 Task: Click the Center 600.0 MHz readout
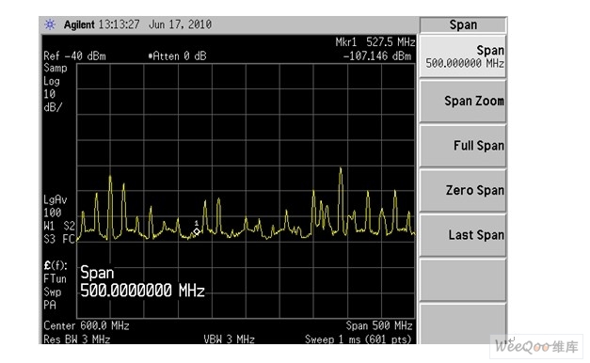[87, 325]
